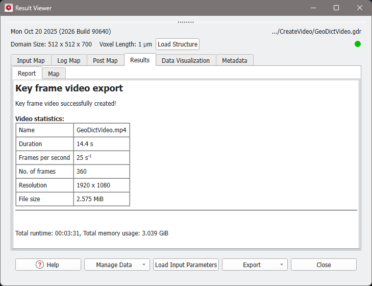Click the successfully created message text
372x286 pixels.
[x=66, y=104]
